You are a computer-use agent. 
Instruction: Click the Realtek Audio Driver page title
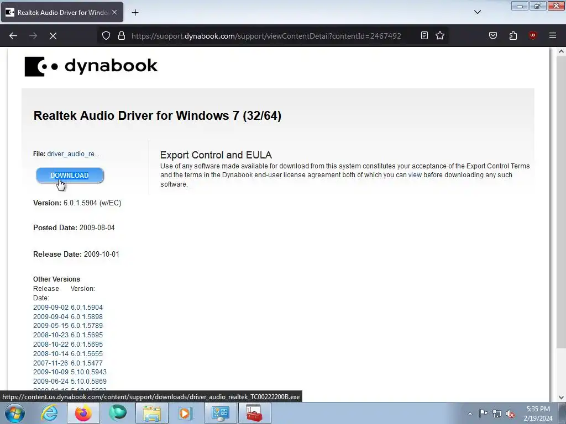pyautogui.click(x=158, y=116)
